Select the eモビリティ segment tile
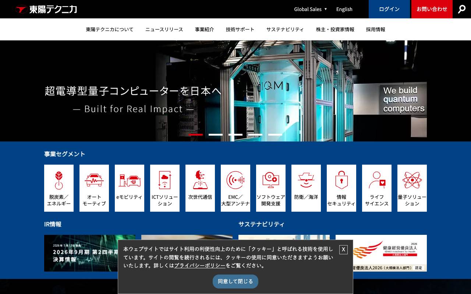 coord(130,188)
